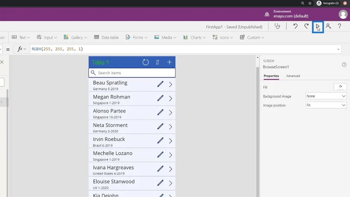
Task: Insert a Data table
Action: [x=106, y=37]
